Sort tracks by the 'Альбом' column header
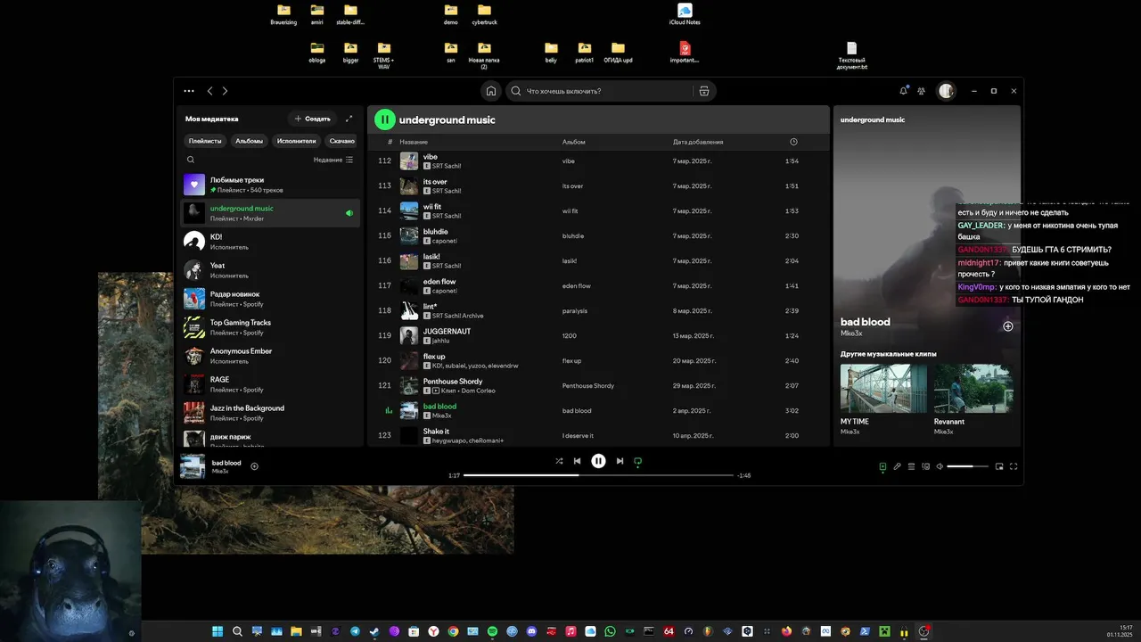This screenshot has width=1141, height=642. pyautogui.click(x=573, y=142)
